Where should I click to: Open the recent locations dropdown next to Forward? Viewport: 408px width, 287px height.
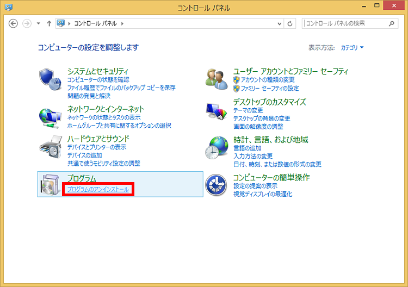coord(39,24)
